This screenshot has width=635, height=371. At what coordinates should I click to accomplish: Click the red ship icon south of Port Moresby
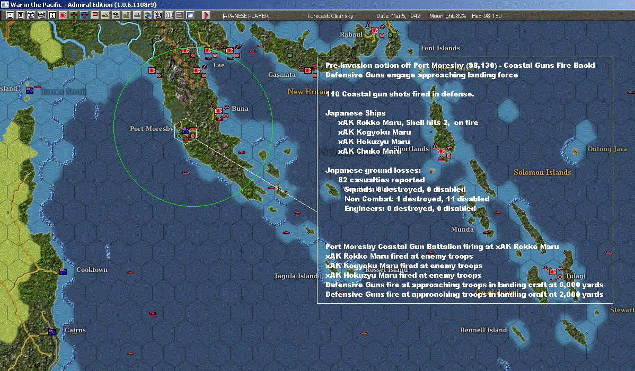coord(186,173)
